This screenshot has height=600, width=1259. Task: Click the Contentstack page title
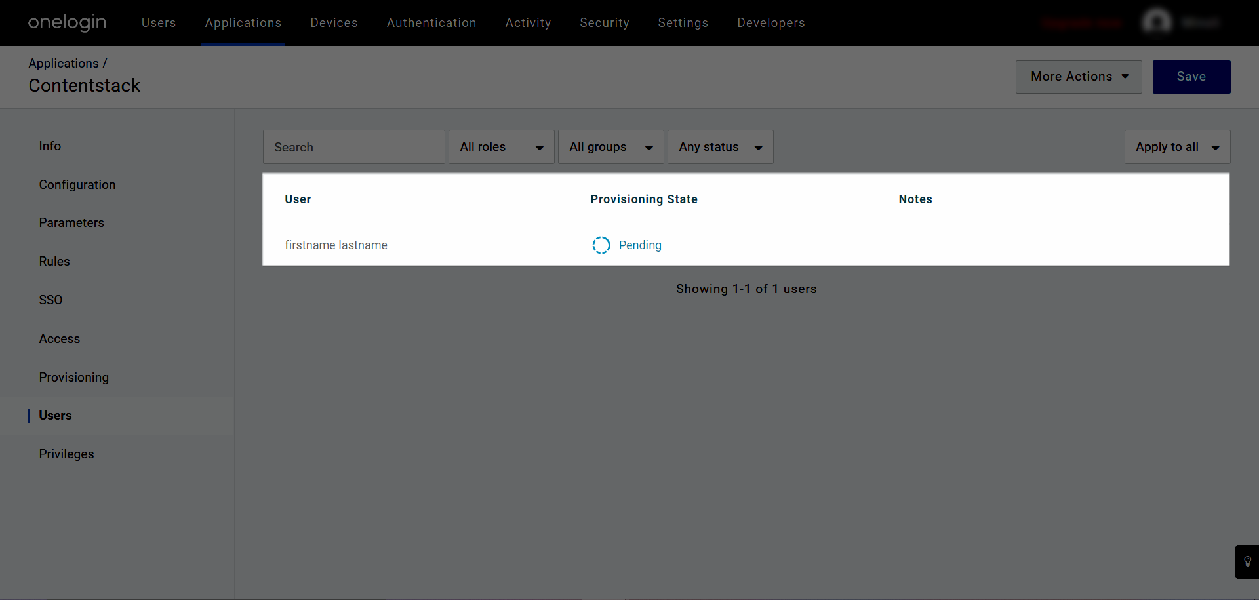point(85,86)
